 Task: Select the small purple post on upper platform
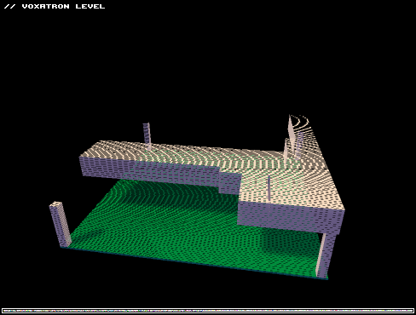(x=147, y=135)
